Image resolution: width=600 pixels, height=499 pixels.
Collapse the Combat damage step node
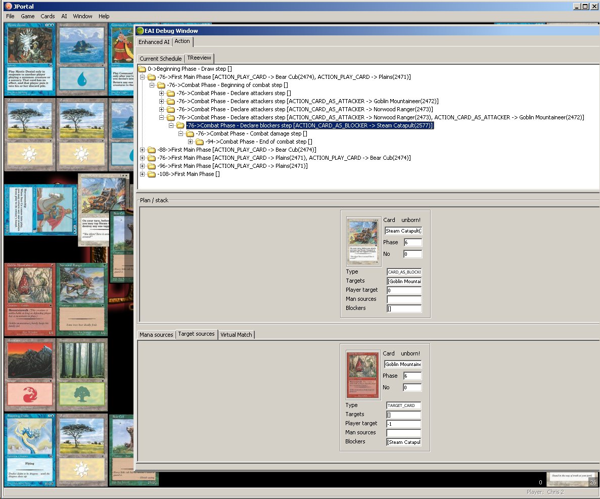[x=180, y=133]
